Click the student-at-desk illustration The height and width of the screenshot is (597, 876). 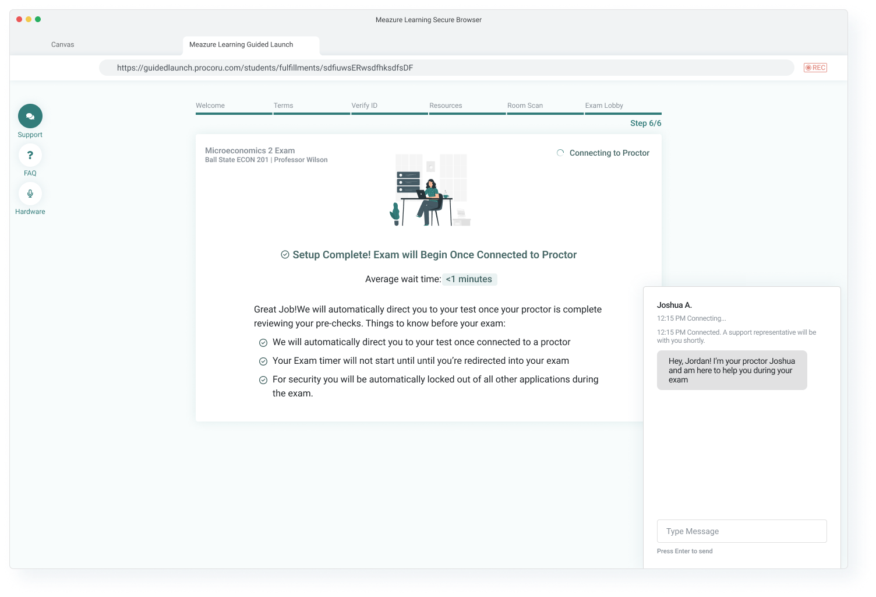coord(430,190)
